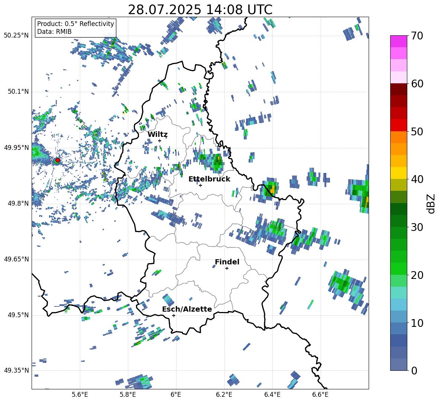Click the Findel station cross marker
The height and width of the screenshot is (402, 440).
[x=227, y=268]
